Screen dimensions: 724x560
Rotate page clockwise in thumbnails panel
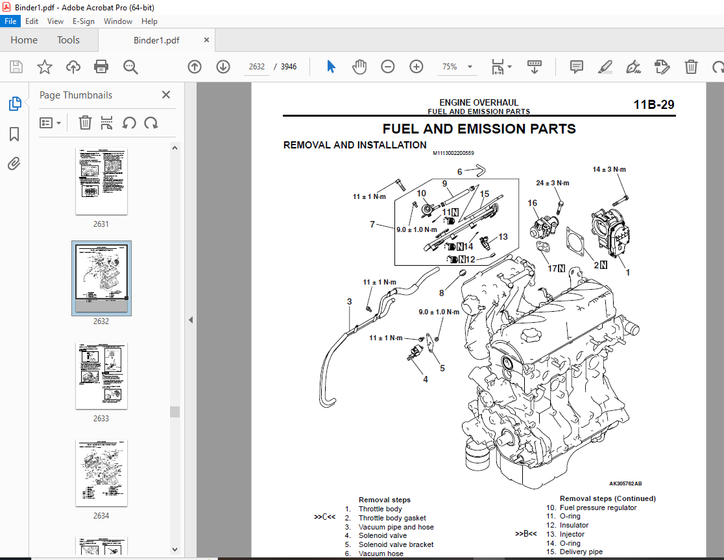[151, 123]
